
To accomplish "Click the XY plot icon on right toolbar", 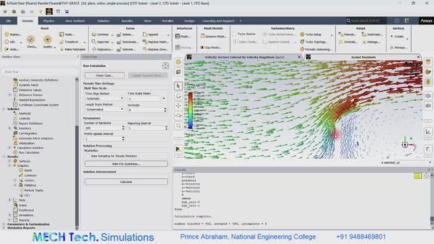I will coord(428,131).
